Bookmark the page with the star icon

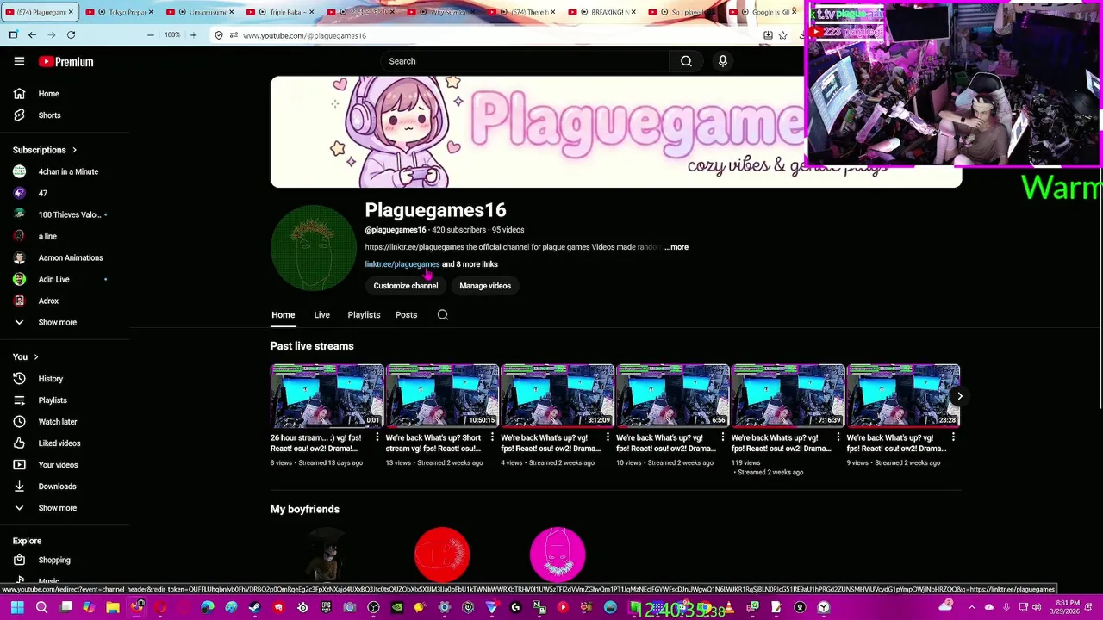click(x=782, y=35)
